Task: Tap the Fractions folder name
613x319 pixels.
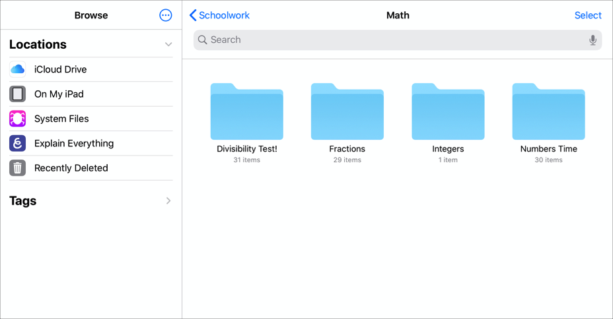Action: click(347, 149)
